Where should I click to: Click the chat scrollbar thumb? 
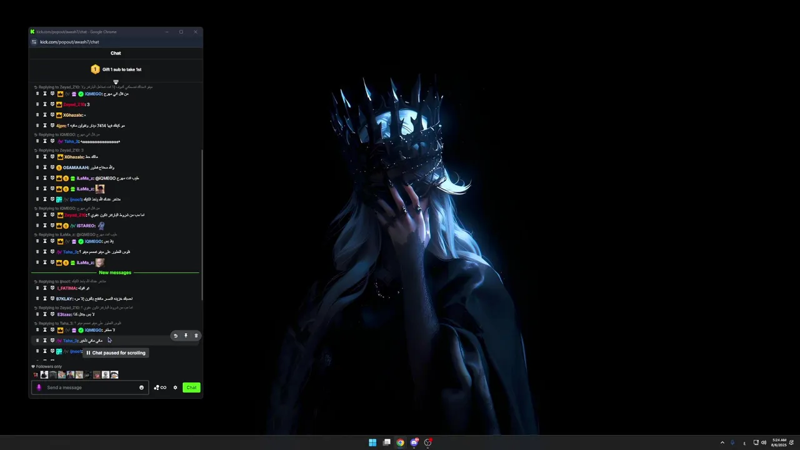pos(201,225)
